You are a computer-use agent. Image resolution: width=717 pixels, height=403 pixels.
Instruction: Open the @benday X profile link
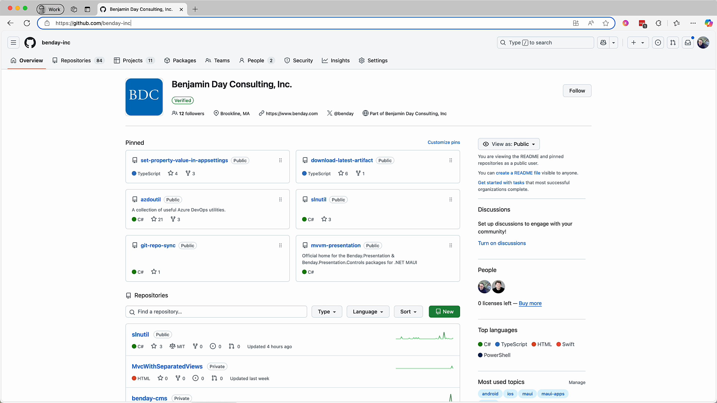click(344, 113)
